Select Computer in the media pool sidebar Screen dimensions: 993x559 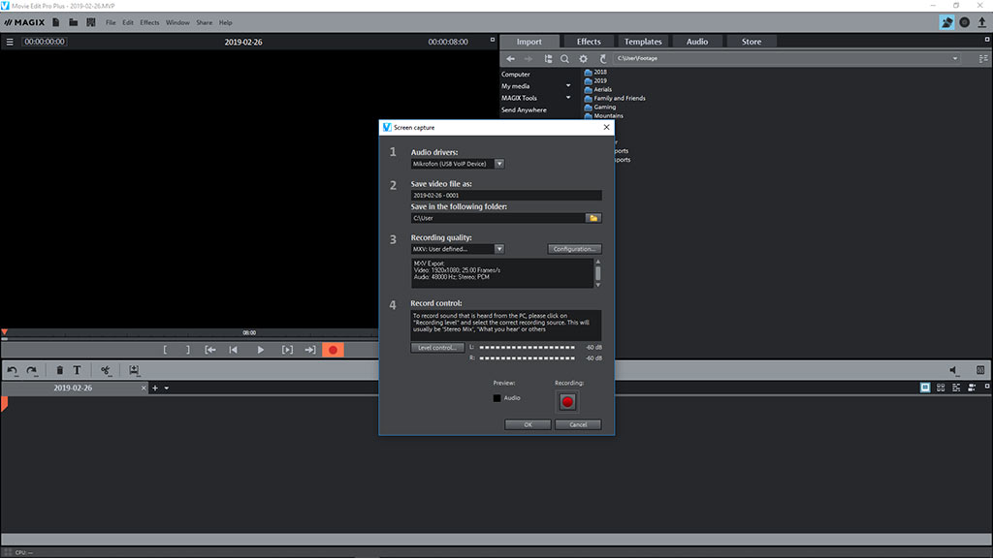[516, 75]
